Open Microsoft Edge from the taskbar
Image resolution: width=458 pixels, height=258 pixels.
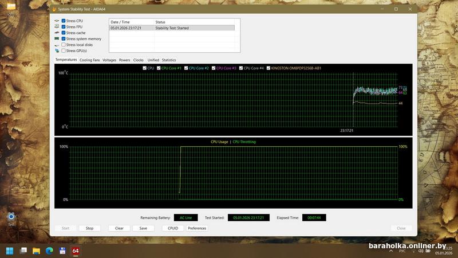[x=49, y=251]
